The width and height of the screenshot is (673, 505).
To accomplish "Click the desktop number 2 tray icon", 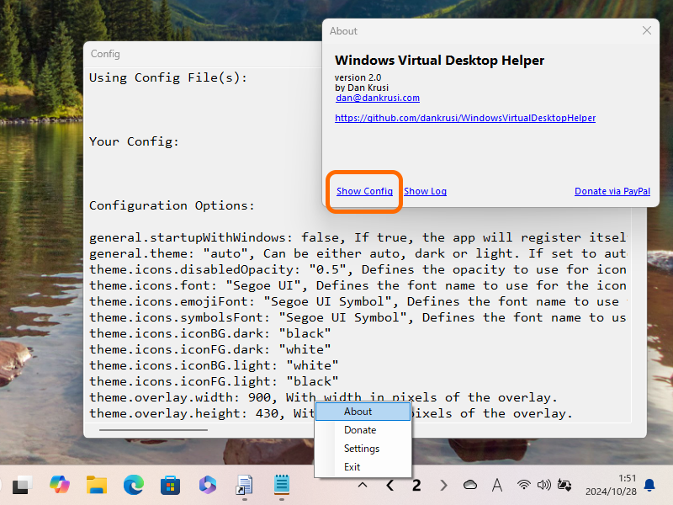I will point(416,486).
